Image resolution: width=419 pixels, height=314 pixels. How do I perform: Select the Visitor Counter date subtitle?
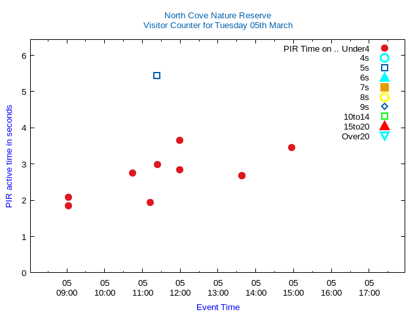pyautogui.click(x=217, y=26)
